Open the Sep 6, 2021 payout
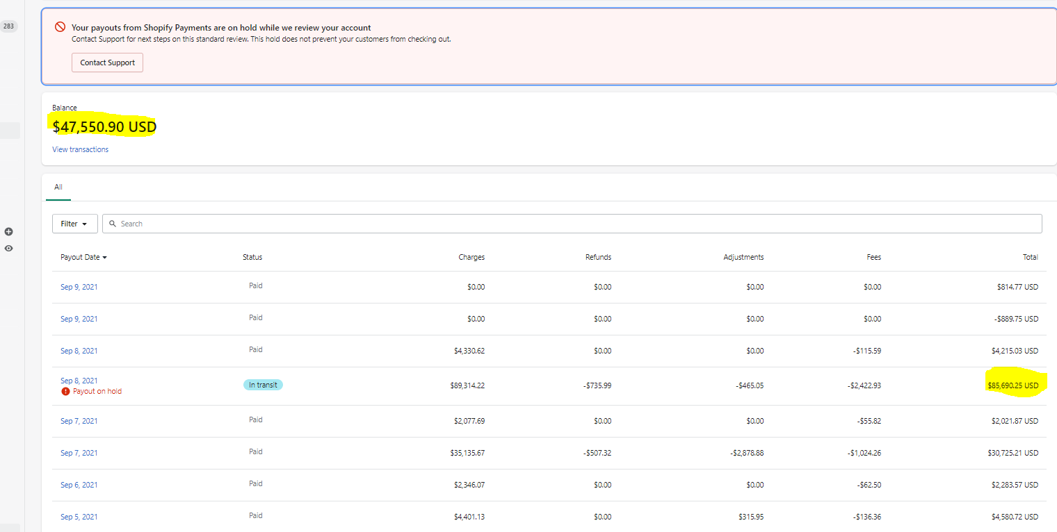1057x532 pixels. click(79, 485)
